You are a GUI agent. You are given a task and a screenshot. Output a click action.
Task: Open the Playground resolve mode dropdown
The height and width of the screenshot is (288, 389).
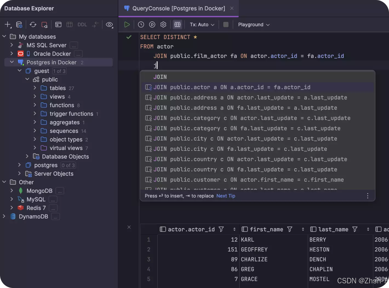click(254, 25)
